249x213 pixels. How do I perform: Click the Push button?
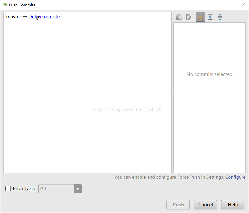point(178,205)
